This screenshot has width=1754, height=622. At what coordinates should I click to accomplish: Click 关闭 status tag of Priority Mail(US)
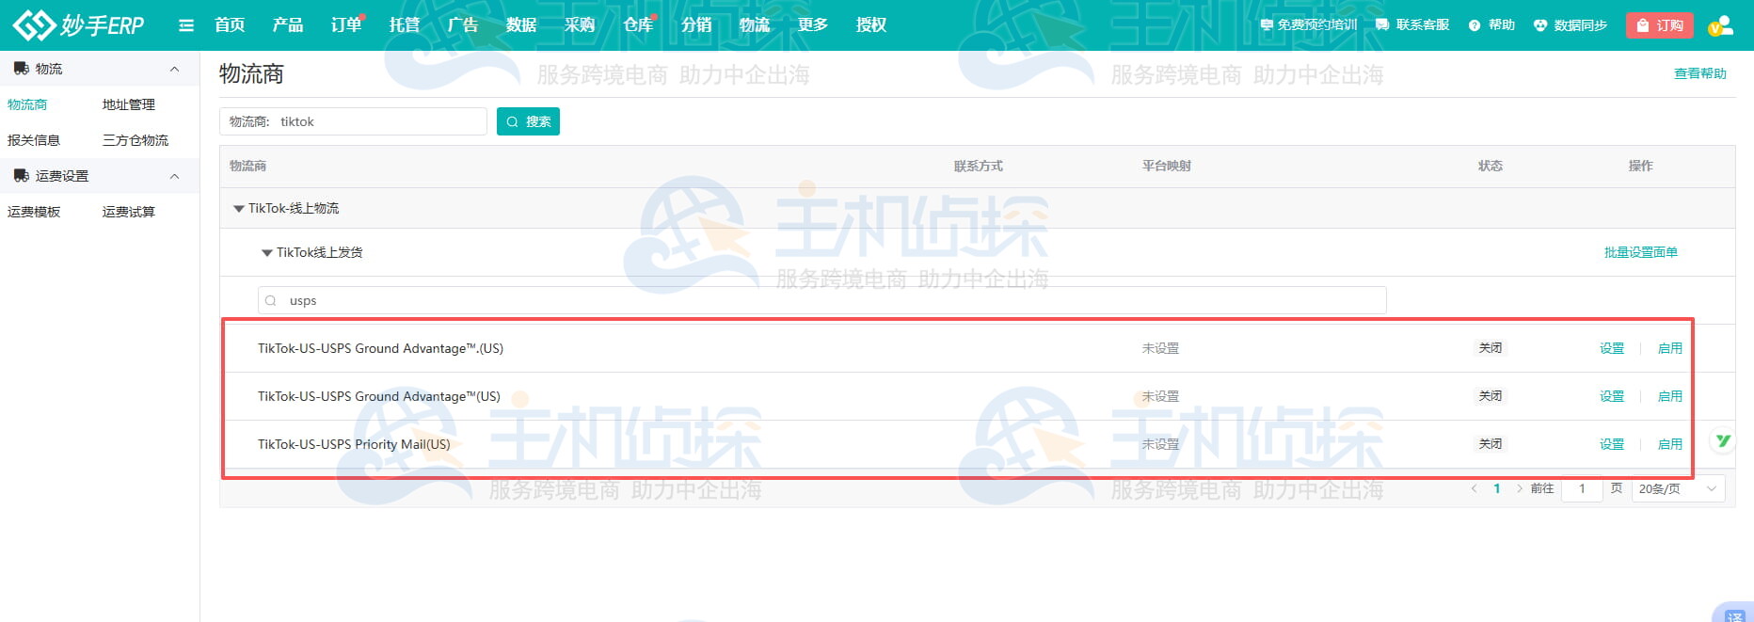[1491, 443]
